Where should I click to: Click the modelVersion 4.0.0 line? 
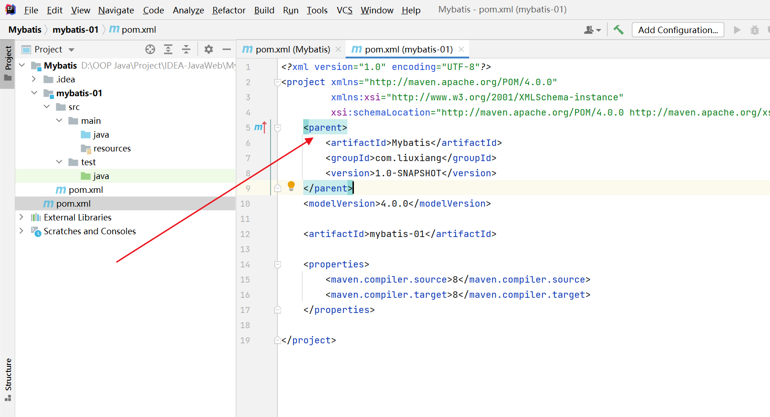pos(397,203)
